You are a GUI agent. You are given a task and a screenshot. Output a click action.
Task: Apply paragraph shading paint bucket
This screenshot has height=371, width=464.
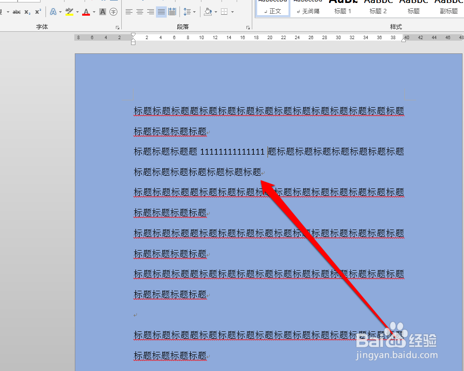pos(208,12)
